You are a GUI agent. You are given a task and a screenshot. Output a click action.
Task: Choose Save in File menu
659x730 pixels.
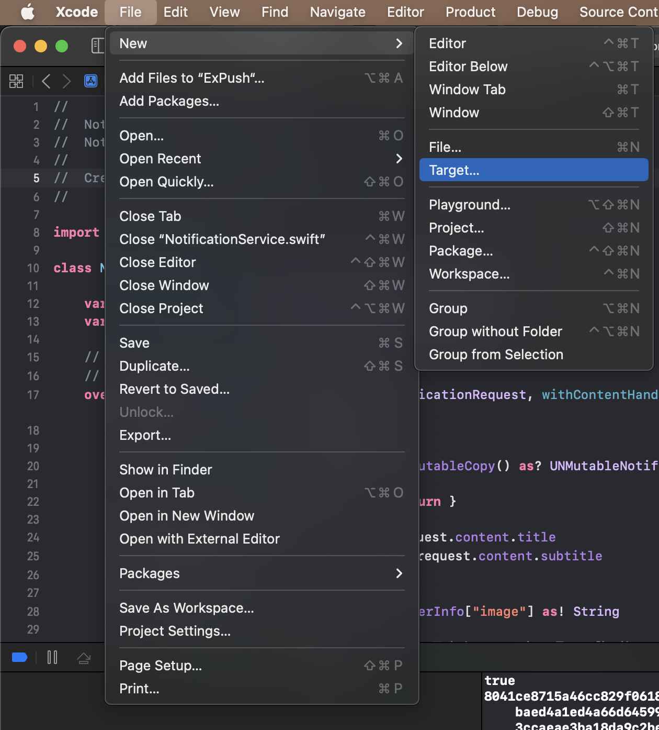(262, 343)
